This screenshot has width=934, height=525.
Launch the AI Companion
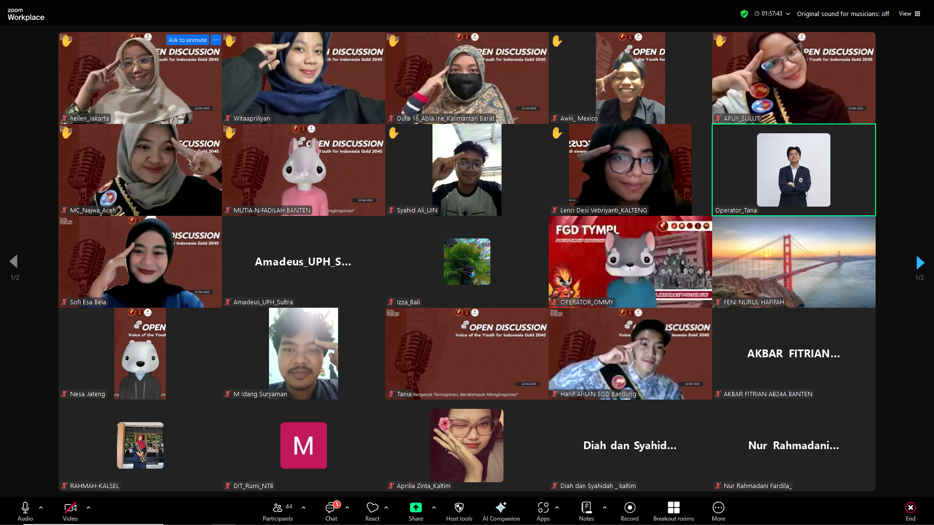coord(501,508)
